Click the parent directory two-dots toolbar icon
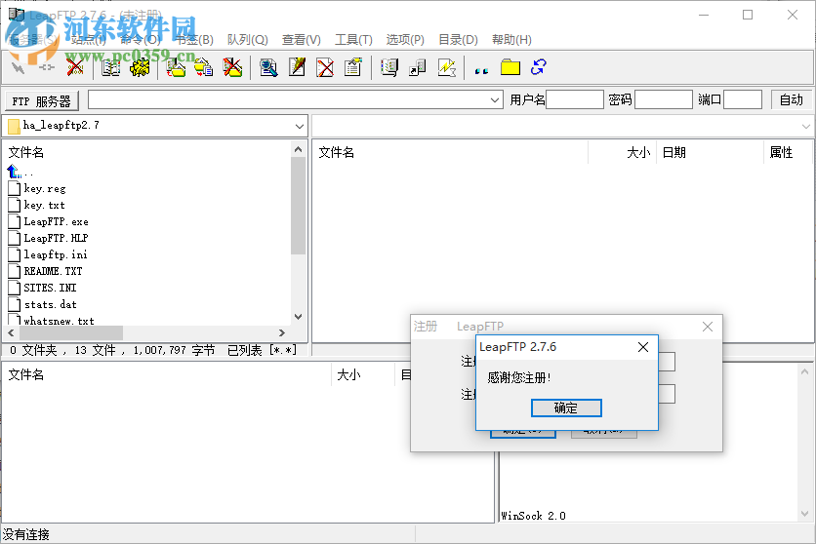The image size is (816, 544). point(481,70)
